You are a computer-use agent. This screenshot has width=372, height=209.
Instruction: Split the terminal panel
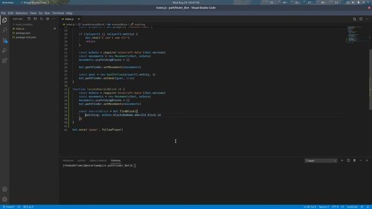coord(348,160)
